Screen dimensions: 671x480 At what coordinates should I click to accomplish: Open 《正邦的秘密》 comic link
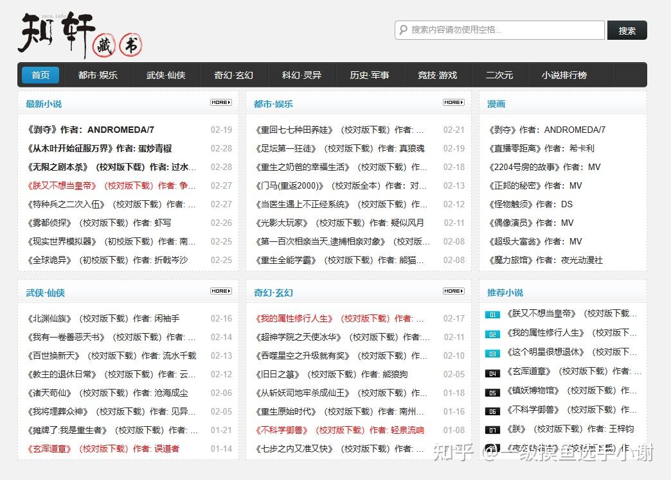[x=535, y=186]
